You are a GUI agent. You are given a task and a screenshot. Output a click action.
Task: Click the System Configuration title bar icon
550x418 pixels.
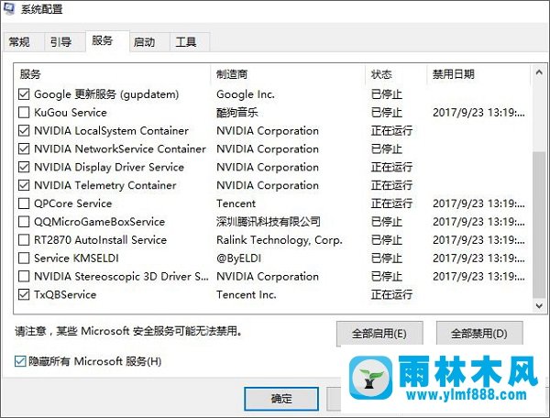(x=9, y=7)
